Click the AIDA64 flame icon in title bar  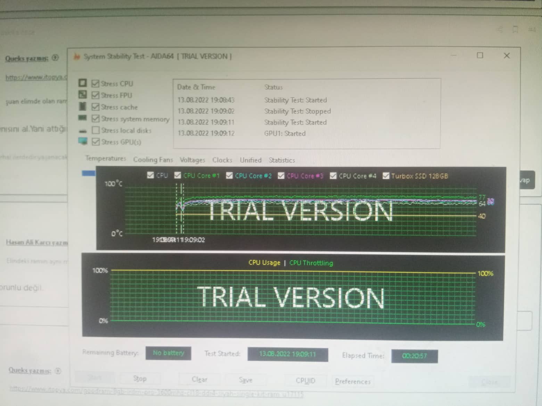[77, 57]
